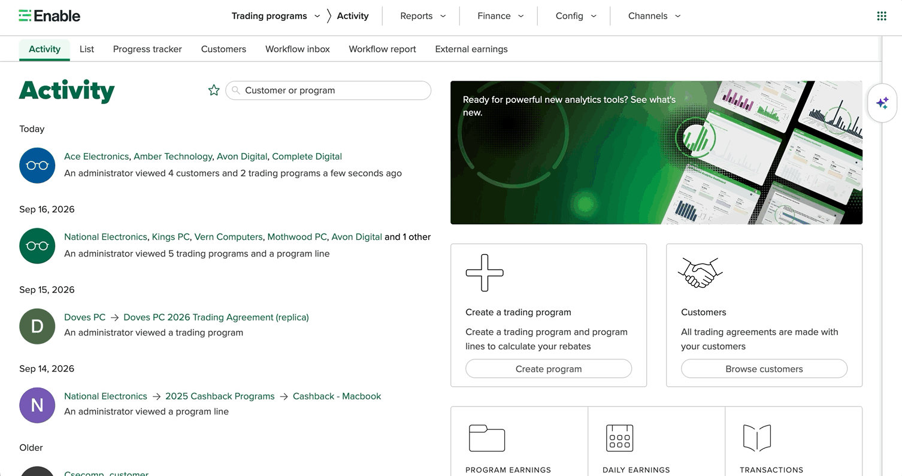The width and height of the screenshot is (902, 476).
Task: Open the Customers tab
Action: coord(223,49)
